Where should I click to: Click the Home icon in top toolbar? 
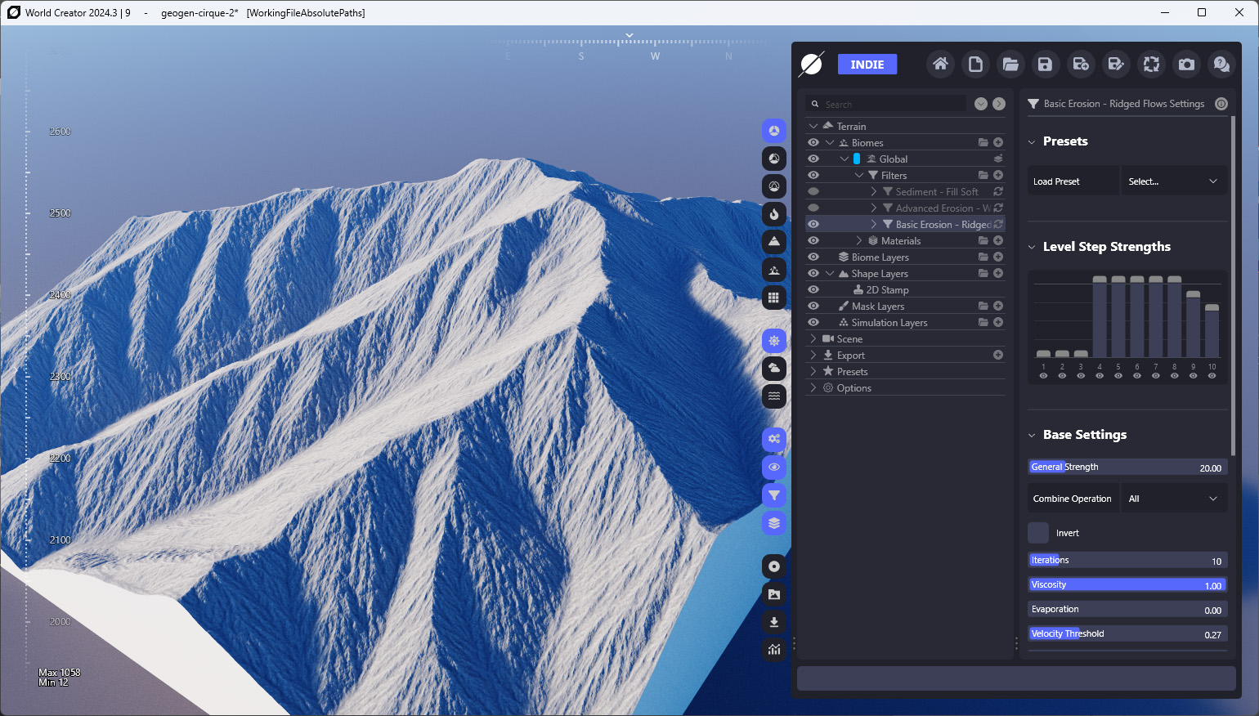[940, 65]
